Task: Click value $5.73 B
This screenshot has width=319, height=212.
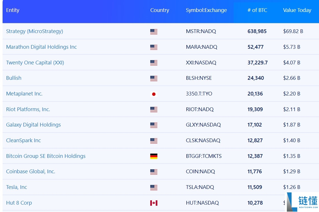Action: point(292,47)
